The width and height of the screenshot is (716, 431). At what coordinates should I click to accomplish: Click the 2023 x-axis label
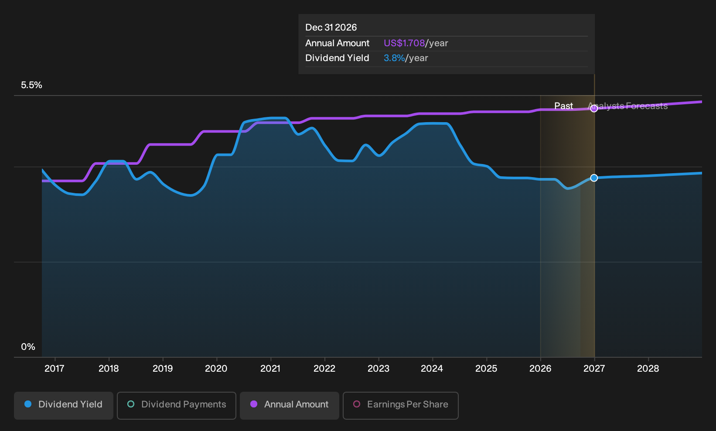[x=378, y=369]
